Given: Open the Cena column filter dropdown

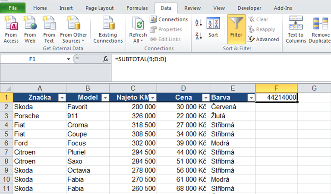Looking at the screenshot, I should point(205,98).
